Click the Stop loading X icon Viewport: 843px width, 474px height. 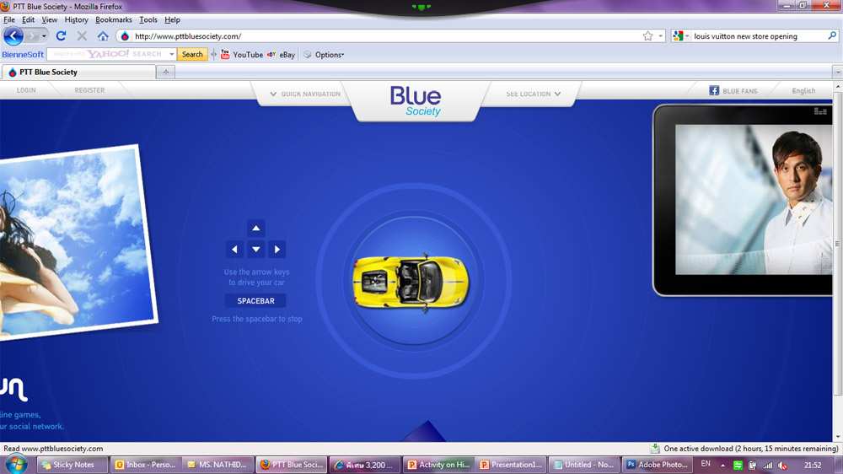tap(82, 36)
